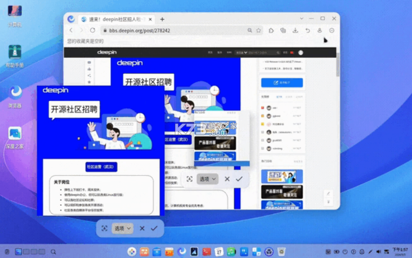
Task: Select the deepin社区招人 browser tab
Action: [117, 19]
